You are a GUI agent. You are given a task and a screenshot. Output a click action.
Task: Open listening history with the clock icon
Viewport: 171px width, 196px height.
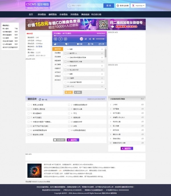tap(118, 6)
